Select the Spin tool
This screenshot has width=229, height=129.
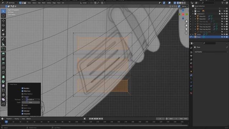point(3,81)
